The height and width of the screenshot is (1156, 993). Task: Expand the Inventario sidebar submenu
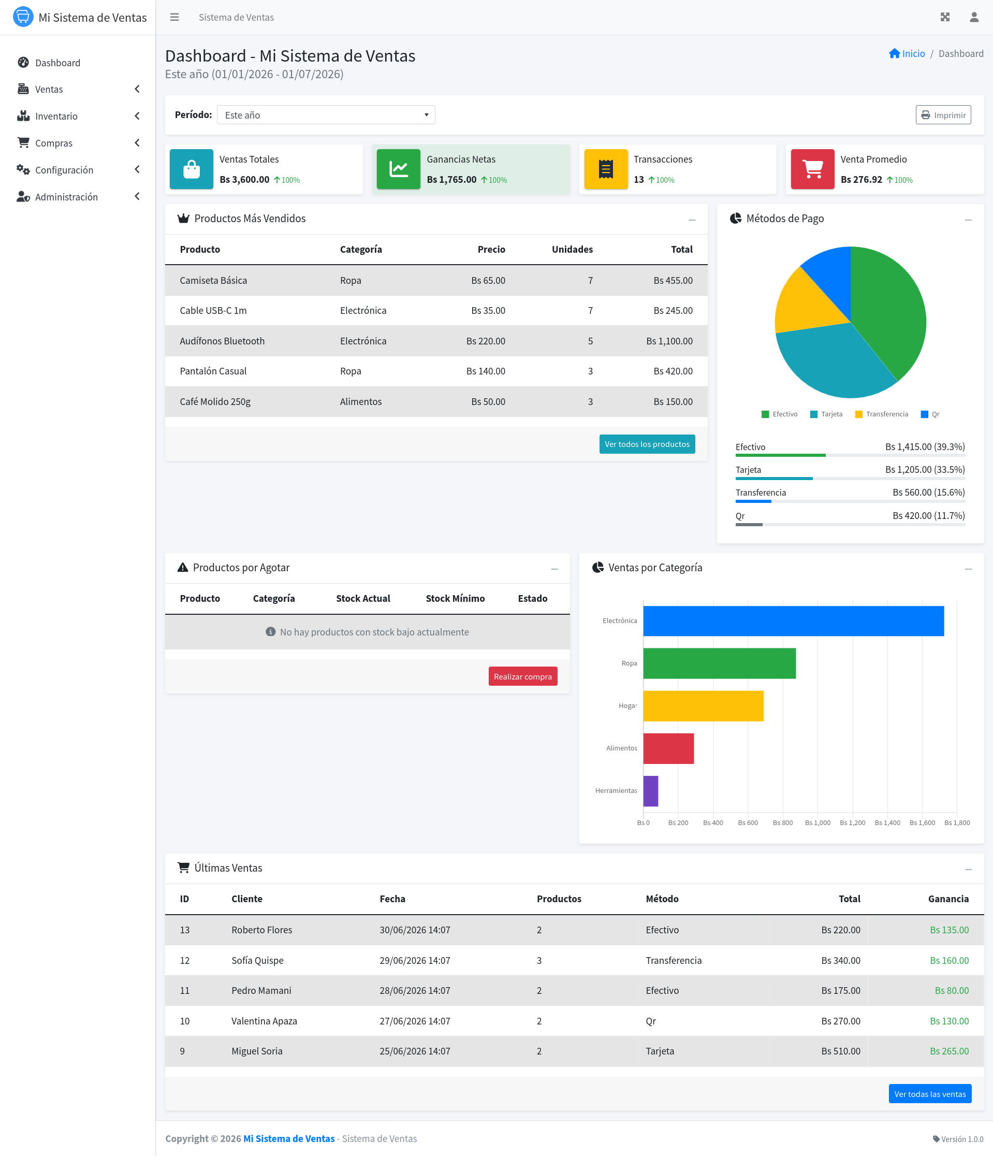[x=78, y=116]
